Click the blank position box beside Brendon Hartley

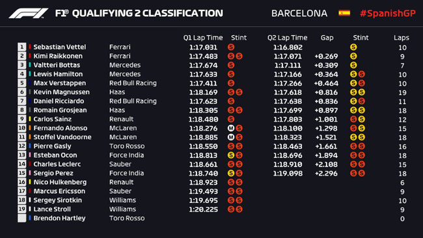click(x=22, y=218)
